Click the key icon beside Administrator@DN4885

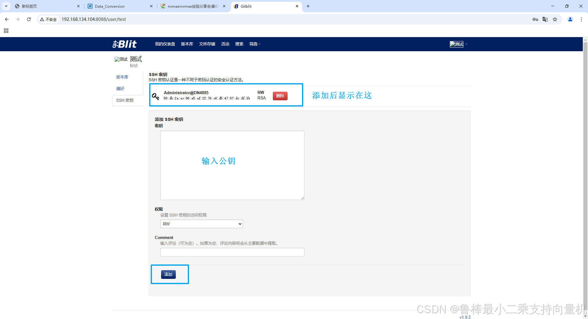(156, 96)
